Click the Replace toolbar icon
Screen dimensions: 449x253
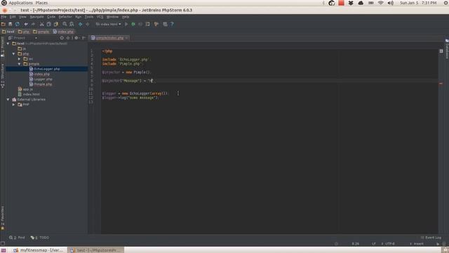pos(72,25)
